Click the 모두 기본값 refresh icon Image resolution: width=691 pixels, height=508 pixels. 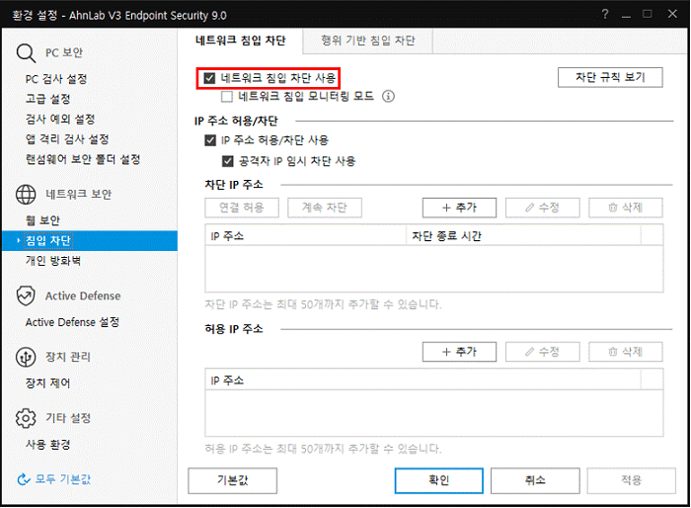tap(23, 479)
